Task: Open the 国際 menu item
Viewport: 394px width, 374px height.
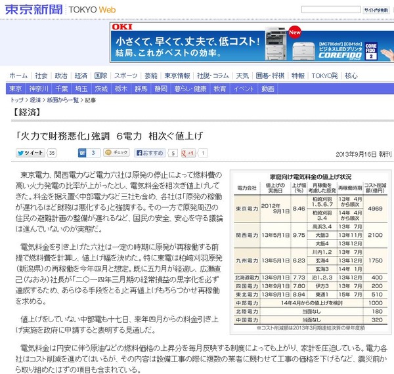Action: pyautogui.click(x=100, y=75)
